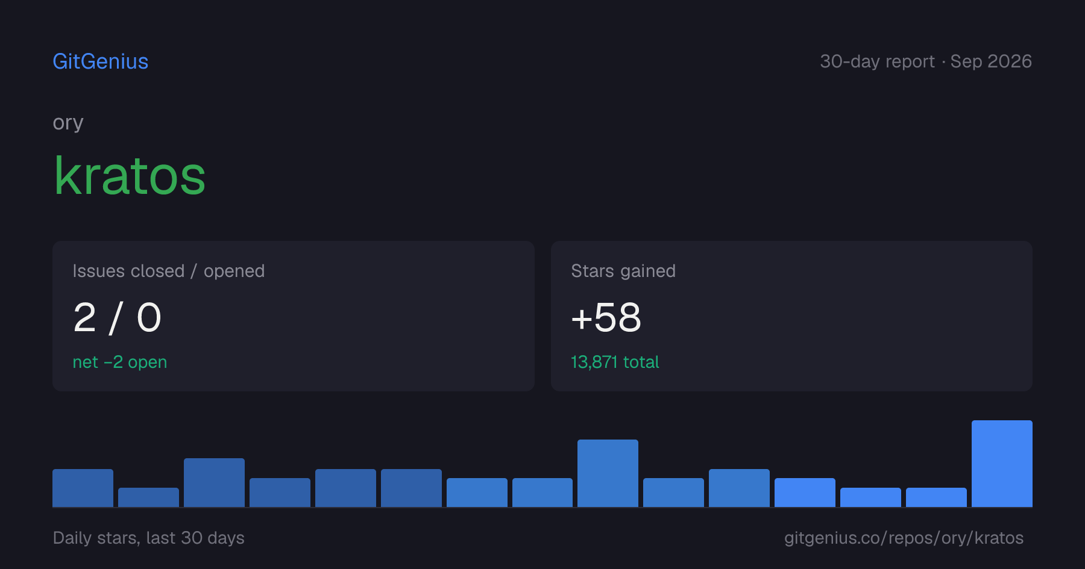Click the shortest second bar in chart
This screenshot has height=569, width=1085.
point(148,497)
